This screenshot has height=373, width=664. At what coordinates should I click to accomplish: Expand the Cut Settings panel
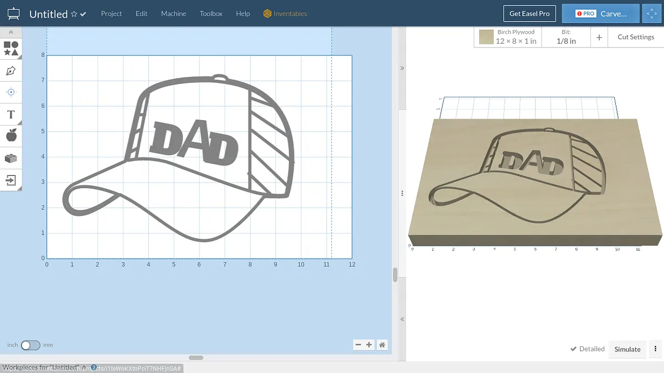coord(635,37)
